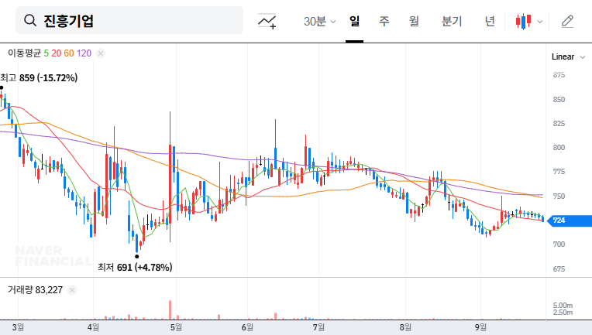Click the 700 price axis label
Viewport: 592px width, 335px height.
tap(559, 244)
